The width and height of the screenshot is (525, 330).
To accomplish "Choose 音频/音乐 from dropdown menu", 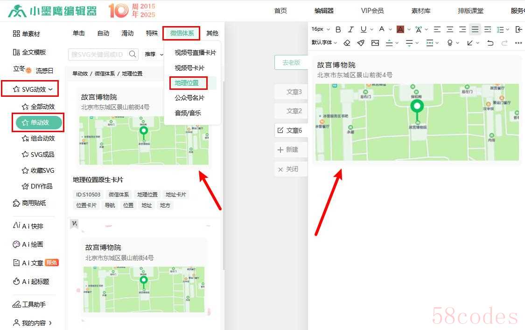I will pyautogui.click(x=188, y=113).
